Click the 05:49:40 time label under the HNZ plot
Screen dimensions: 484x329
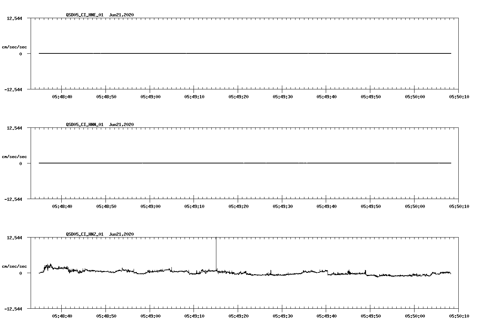click(x=326, y=316)
